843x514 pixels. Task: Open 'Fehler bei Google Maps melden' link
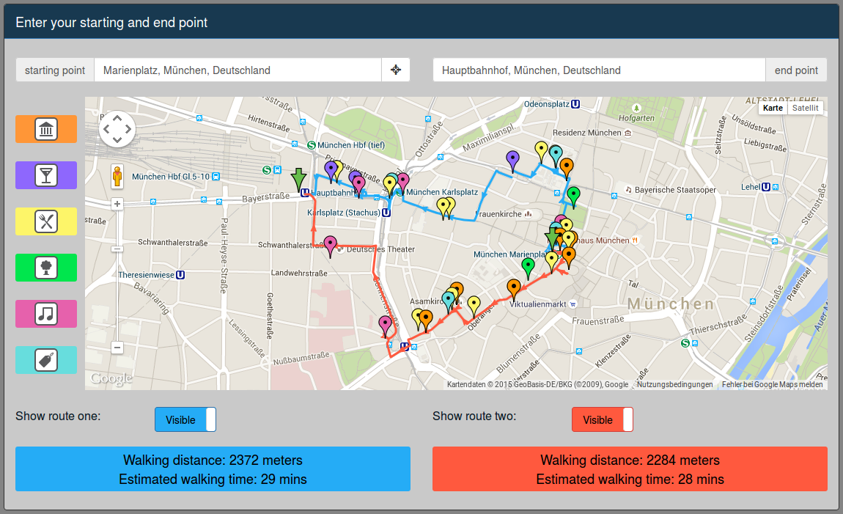(772, 384)
